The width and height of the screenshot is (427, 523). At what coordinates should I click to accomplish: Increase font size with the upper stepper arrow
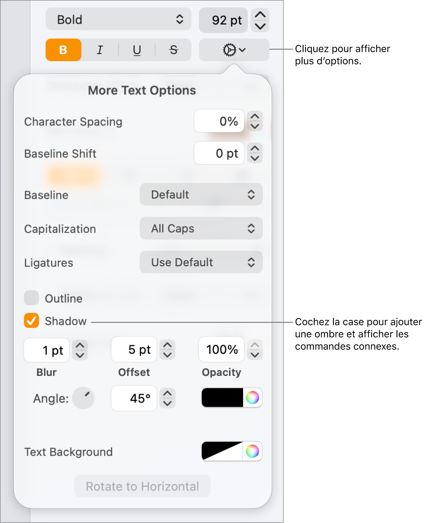pos(260,15)
